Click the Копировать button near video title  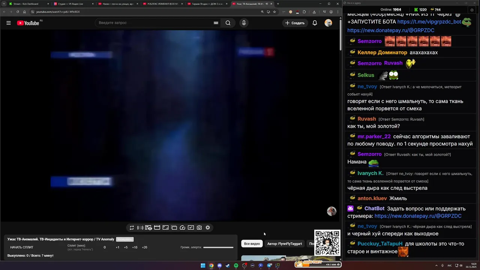tap(125, 239)
